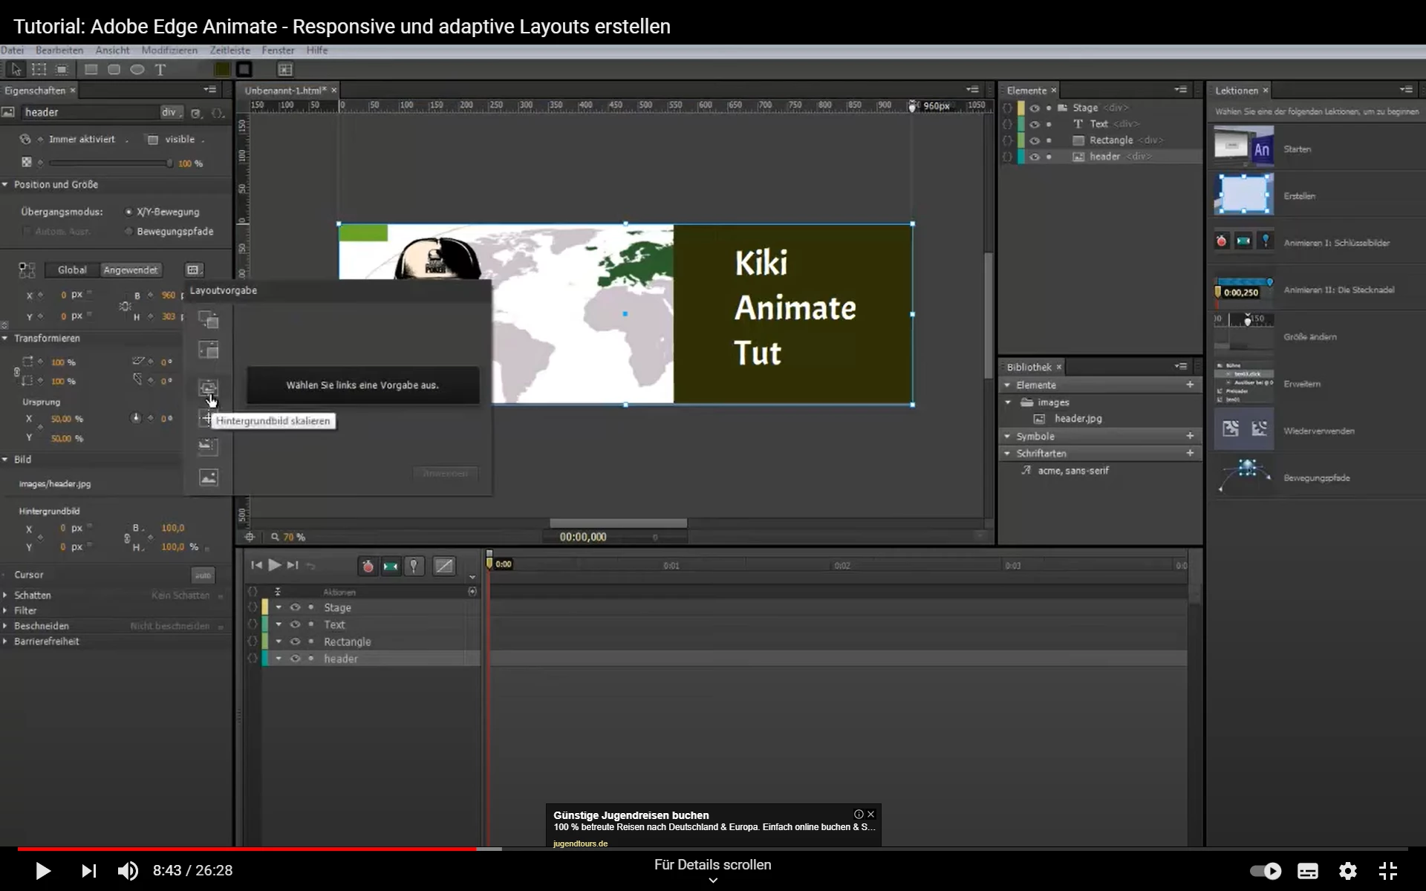Expand the Schatten section
This screenshot has width=1426, height=891.
[x=5, y=595]
